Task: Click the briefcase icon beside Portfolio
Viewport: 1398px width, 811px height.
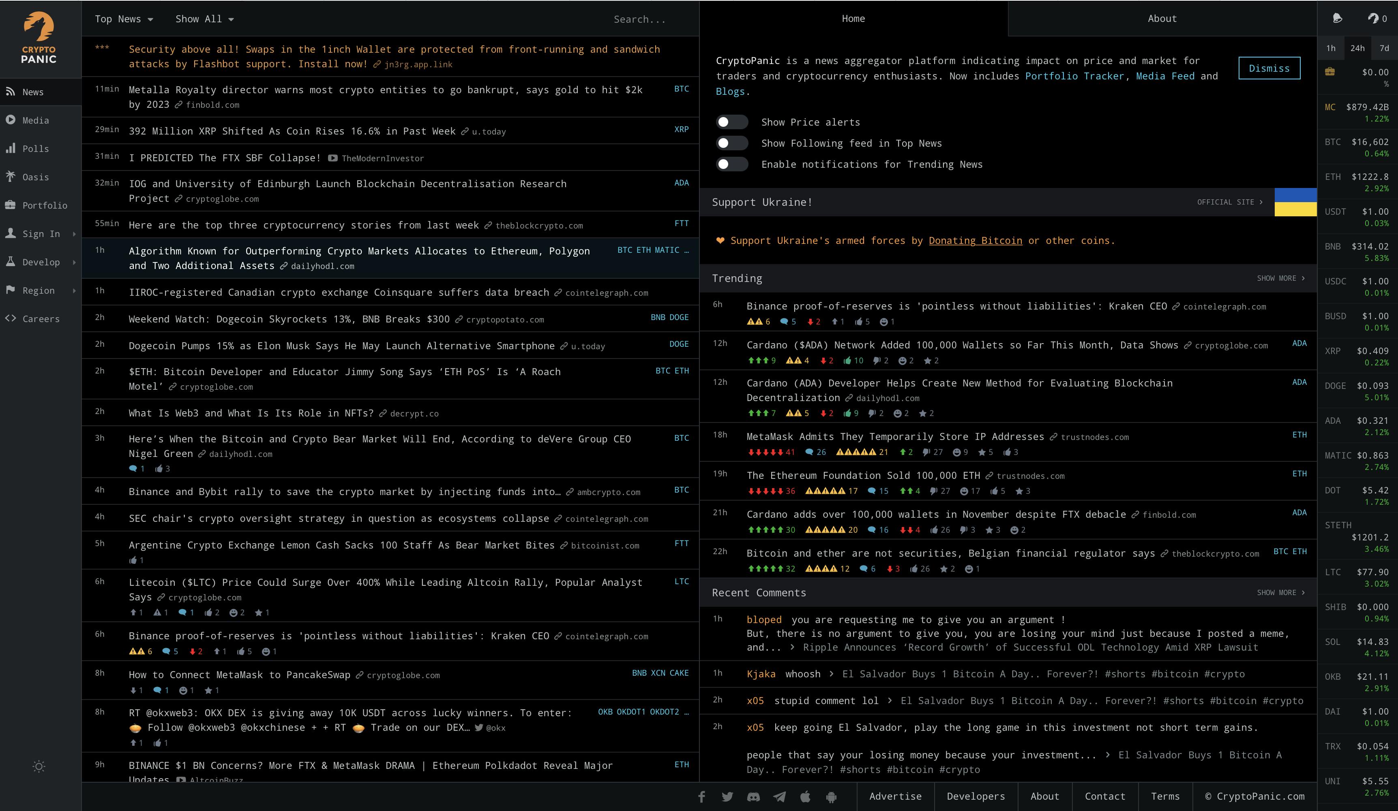Action: pyautogui.click(x=11, y=205)
